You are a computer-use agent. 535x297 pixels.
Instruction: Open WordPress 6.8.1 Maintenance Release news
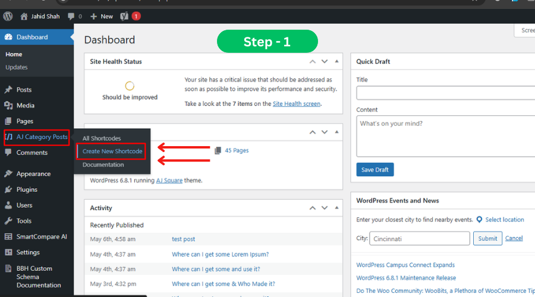point(406,278)
